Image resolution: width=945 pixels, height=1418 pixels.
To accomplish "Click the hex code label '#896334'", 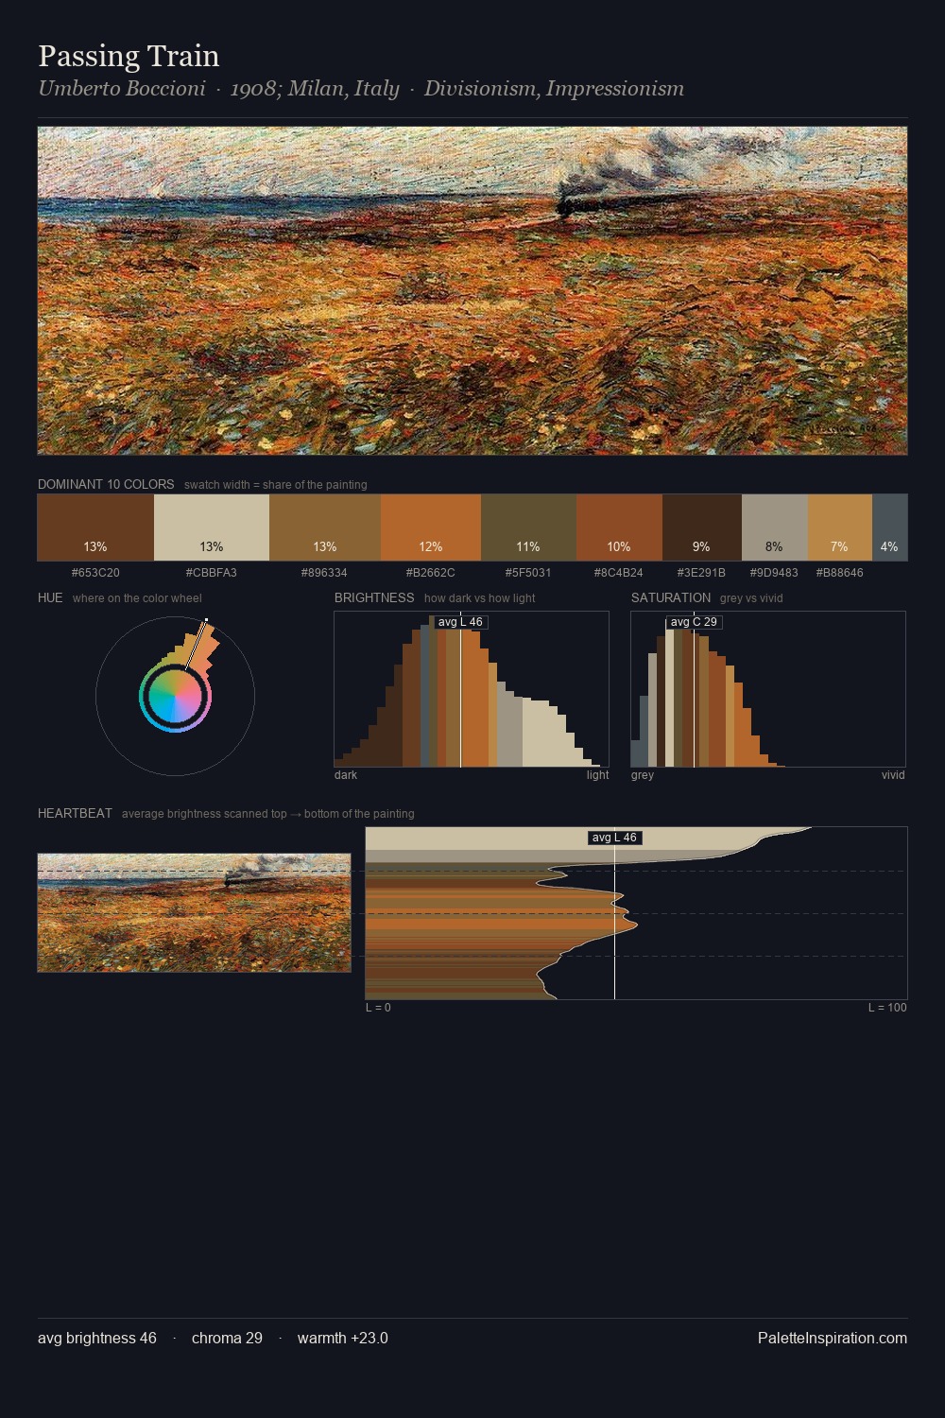I will 324,573.
